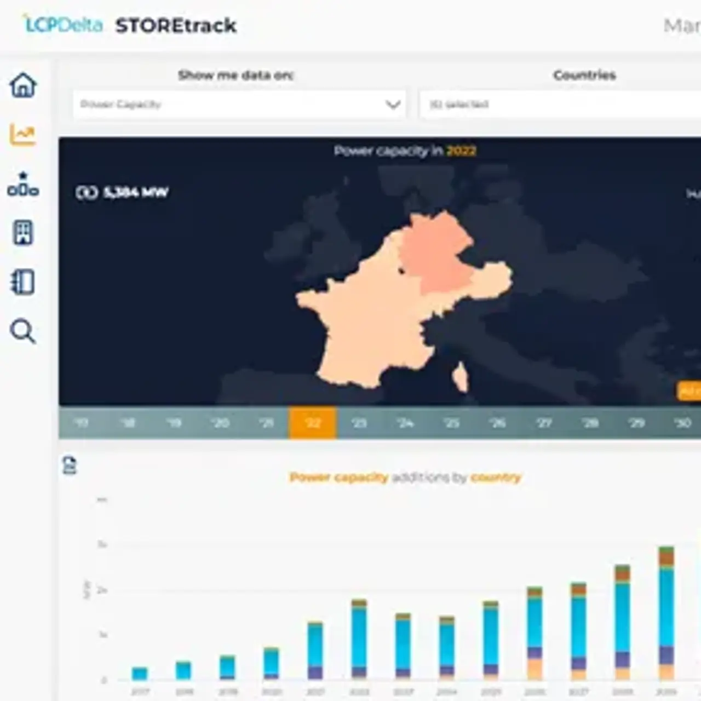The image size is (701, 701).
Task: Select year '26 on the timeline
Action: click(x=497, y=423)
